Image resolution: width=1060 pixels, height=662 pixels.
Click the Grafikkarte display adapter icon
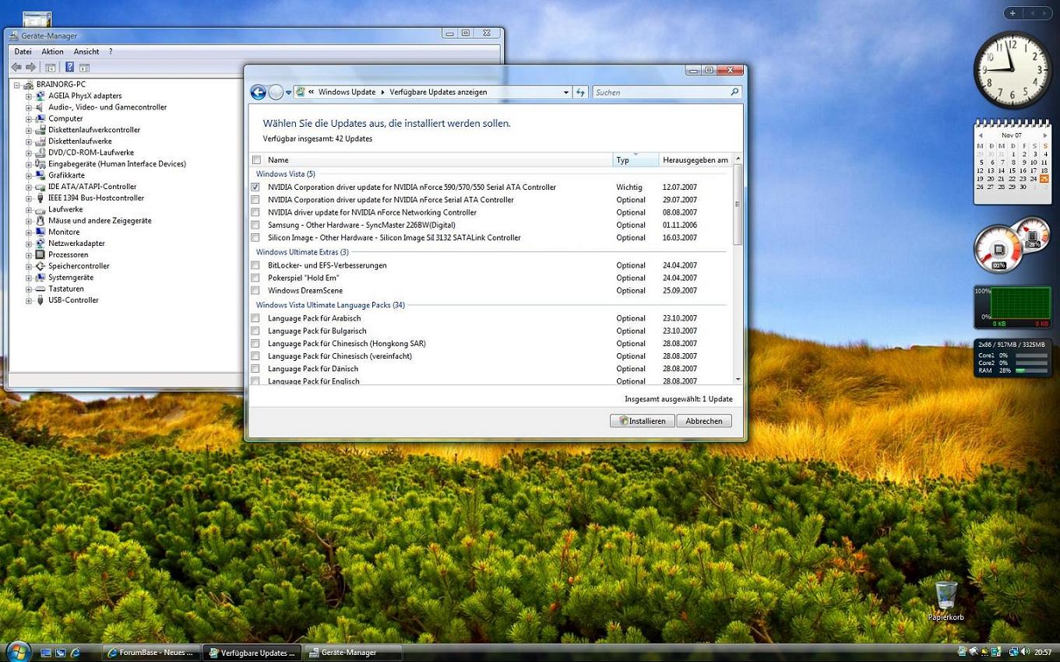click(40, 175)
